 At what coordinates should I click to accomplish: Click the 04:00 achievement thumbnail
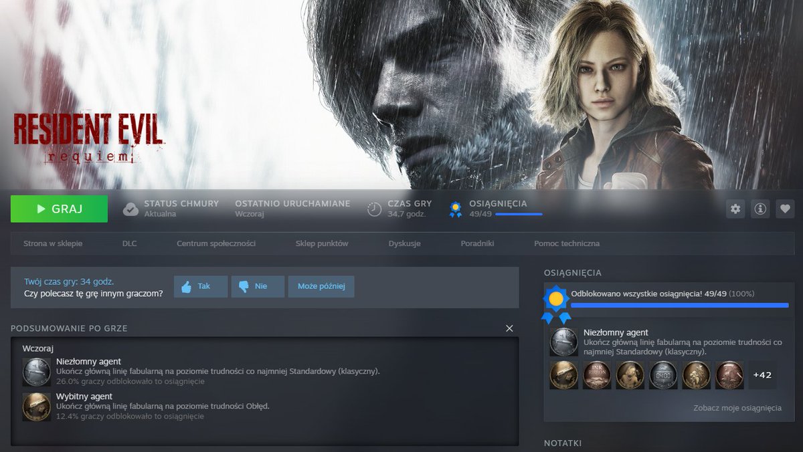[663, 375]
